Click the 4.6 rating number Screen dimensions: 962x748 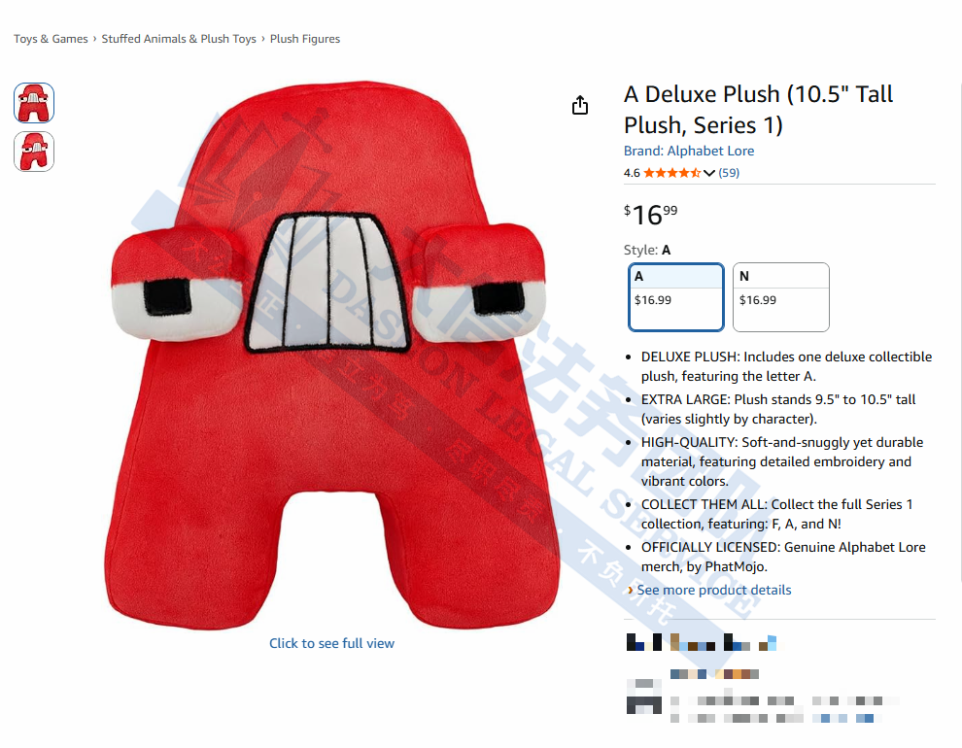[x=632, y=173]
